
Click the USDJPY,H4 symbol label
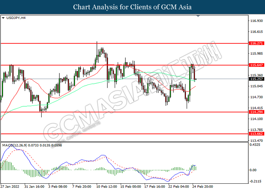point(16,18)
